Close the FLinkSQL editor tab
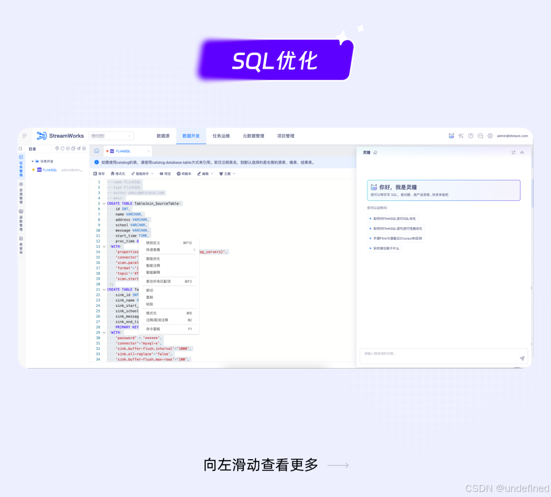The height and width of the screenshot is (497, 551). [148, 151]
